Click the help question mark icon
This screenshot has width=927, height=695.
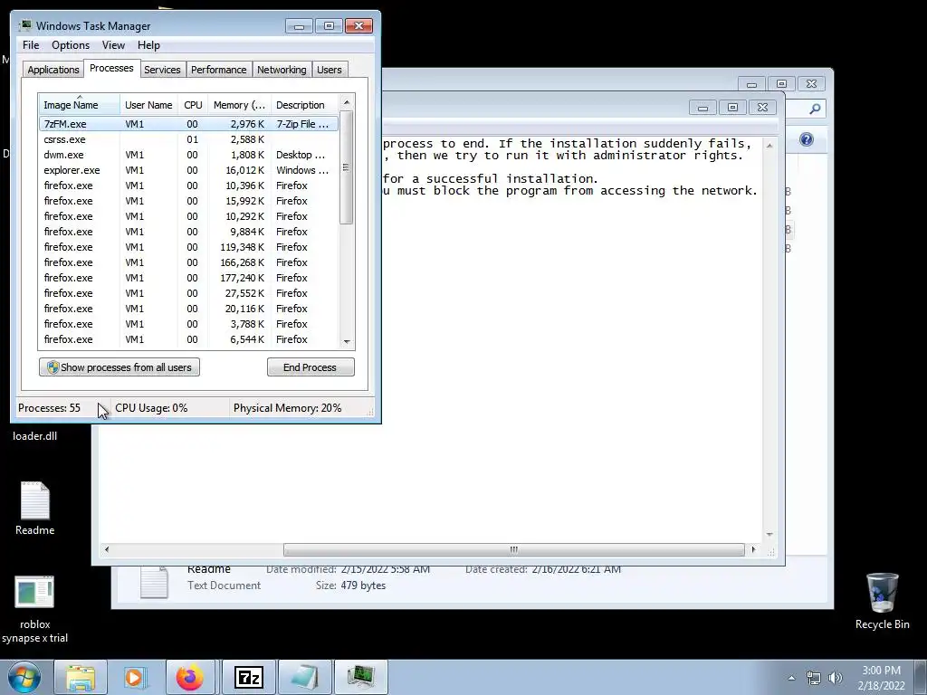pos(807,139)
